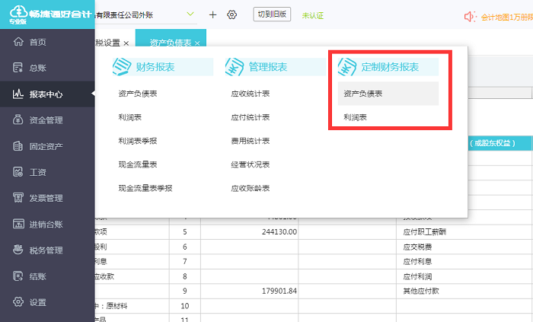Open 应收统计表 report

251,94
